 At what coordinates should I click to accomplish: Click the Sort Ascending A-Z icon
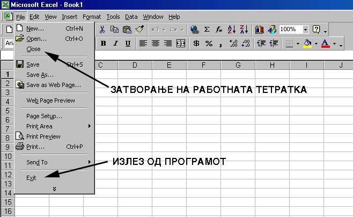[x=231, y=30]
